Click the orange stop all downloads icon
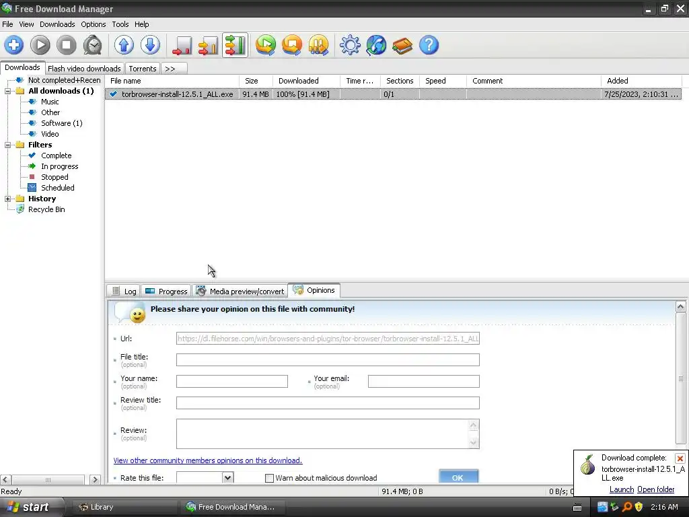The height and width of the screenshot is (517, 689). tap(292, 45)
